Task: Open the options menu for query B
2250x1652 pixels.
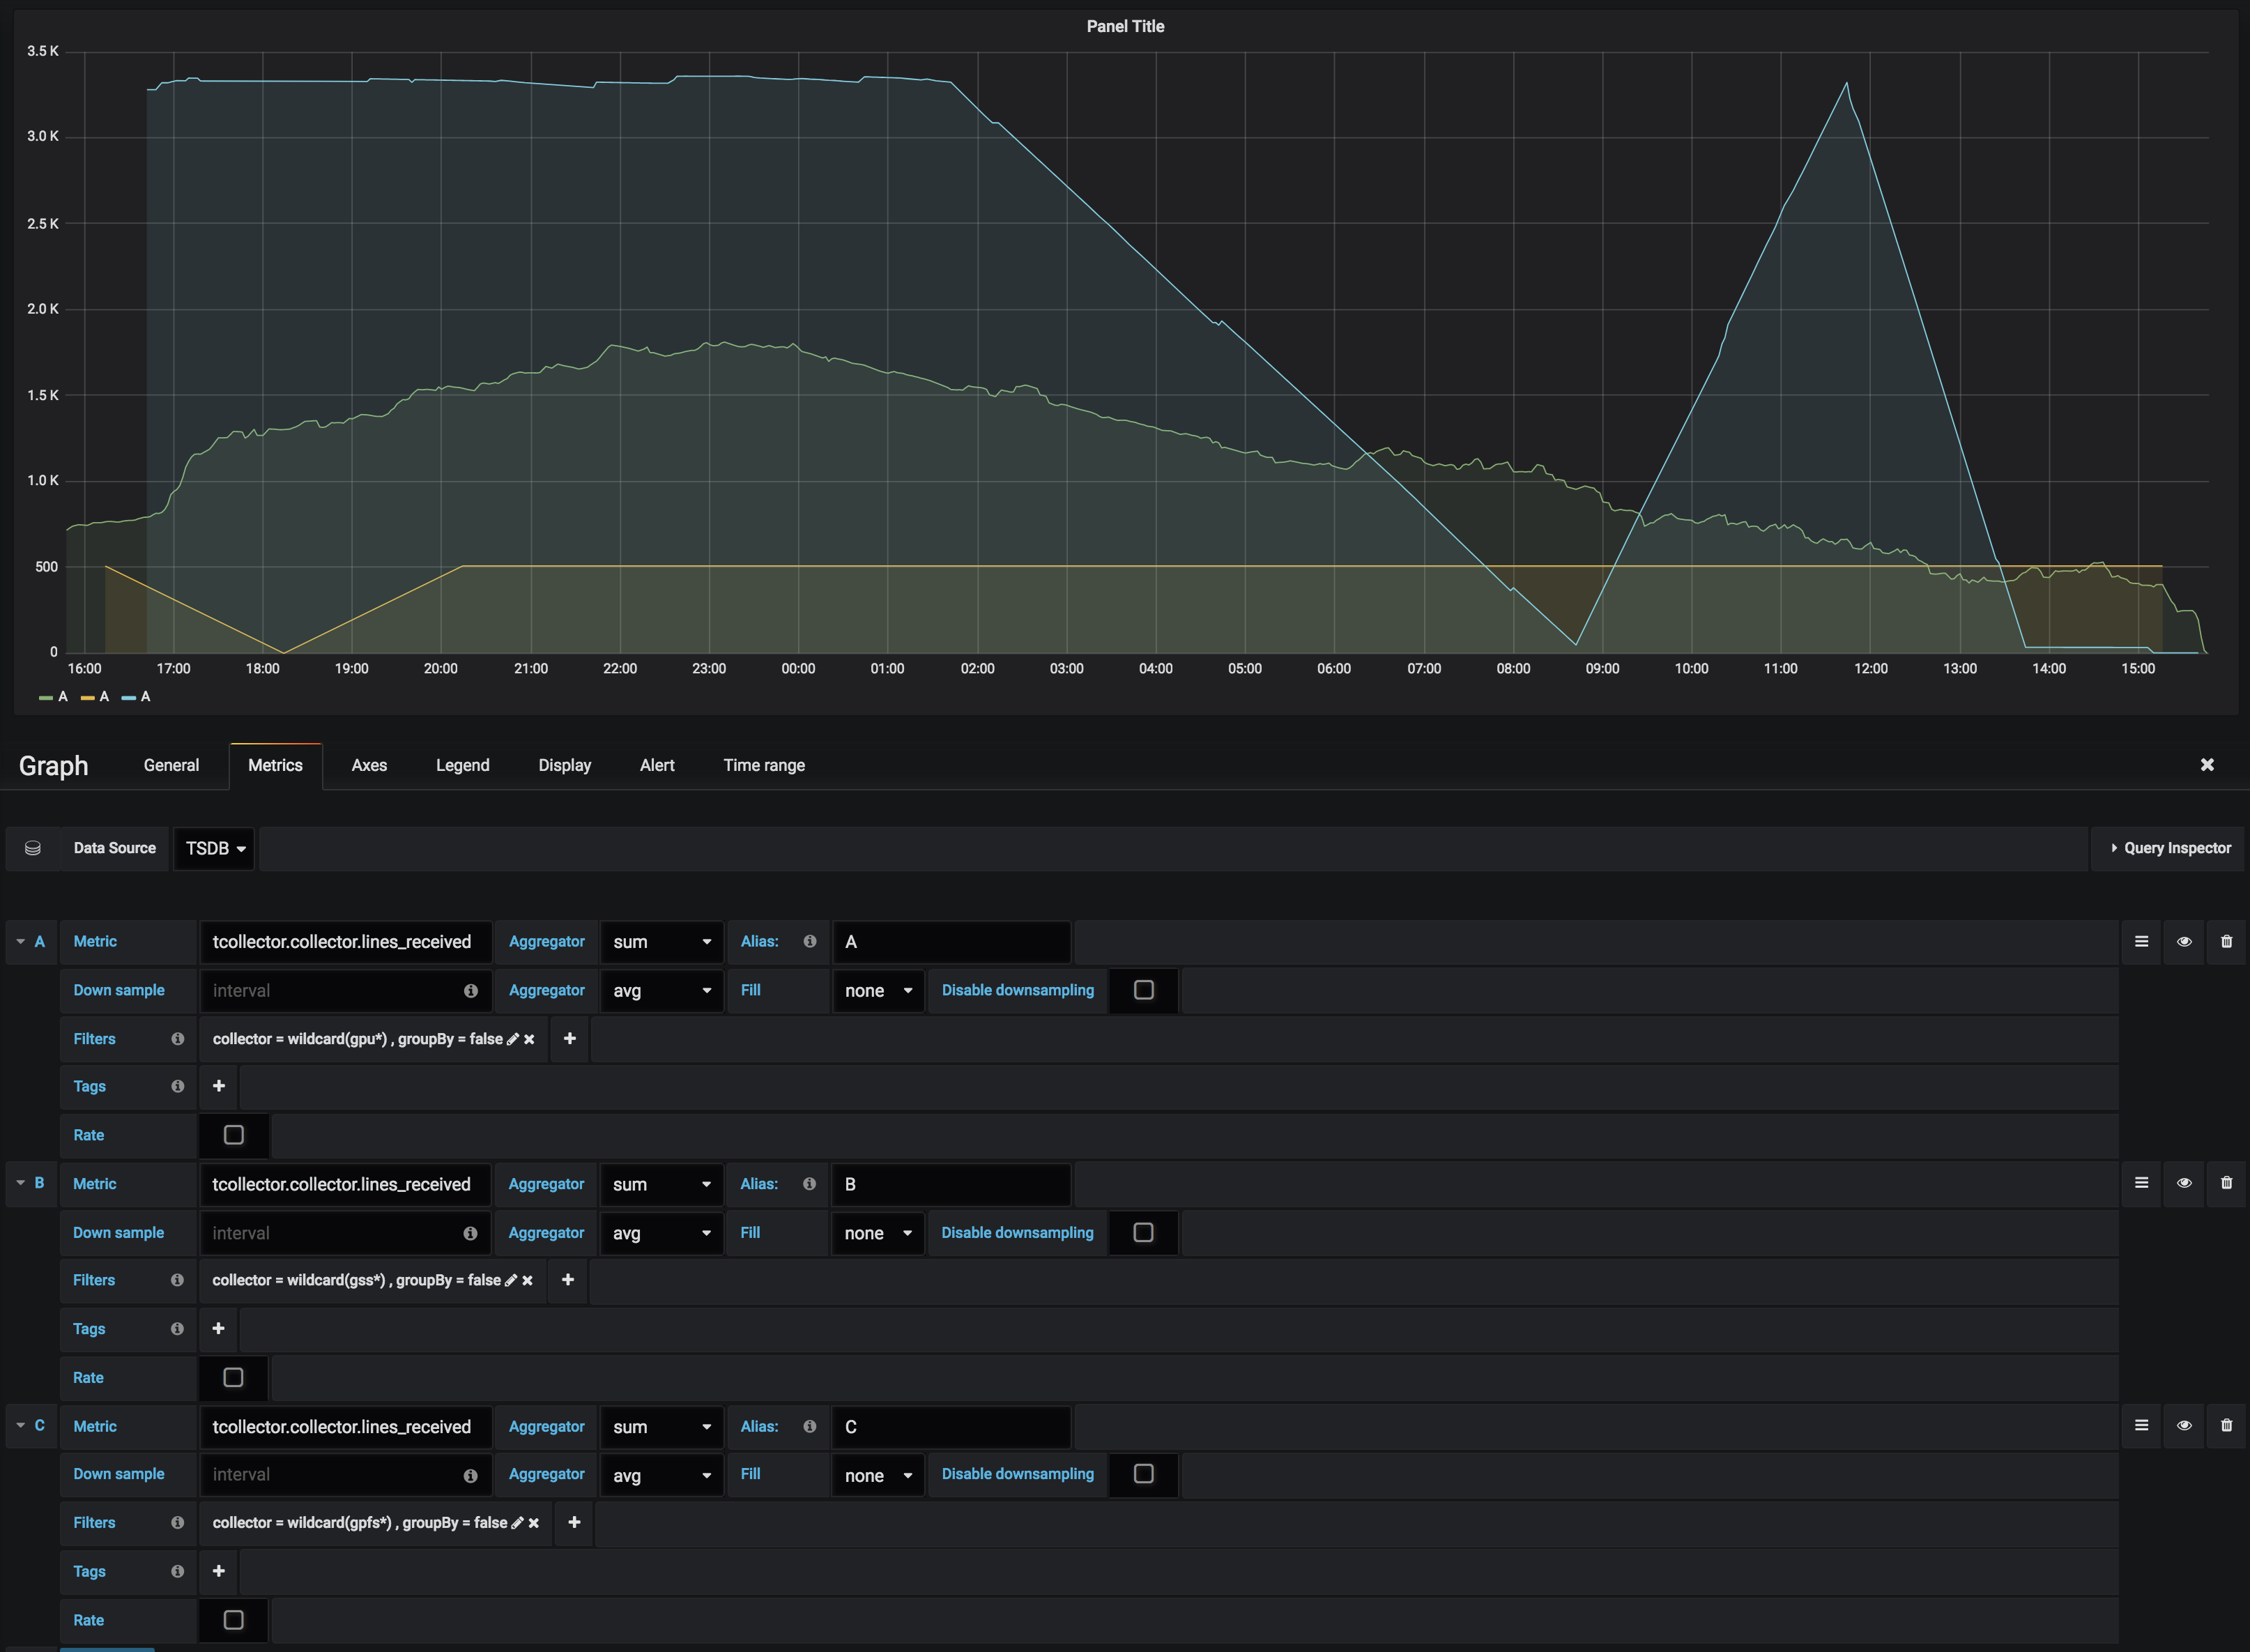Action: [x=2141, y=1183]
